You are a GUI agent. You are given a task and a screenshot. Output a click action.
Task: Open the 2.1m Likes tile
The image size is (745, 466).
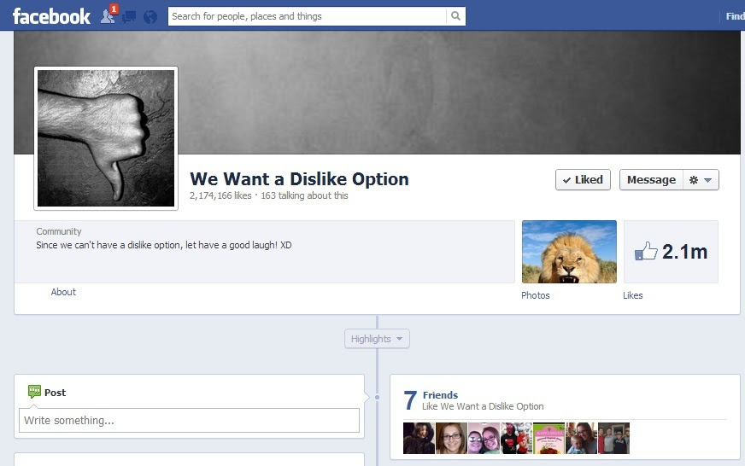[x=671, y=252]
